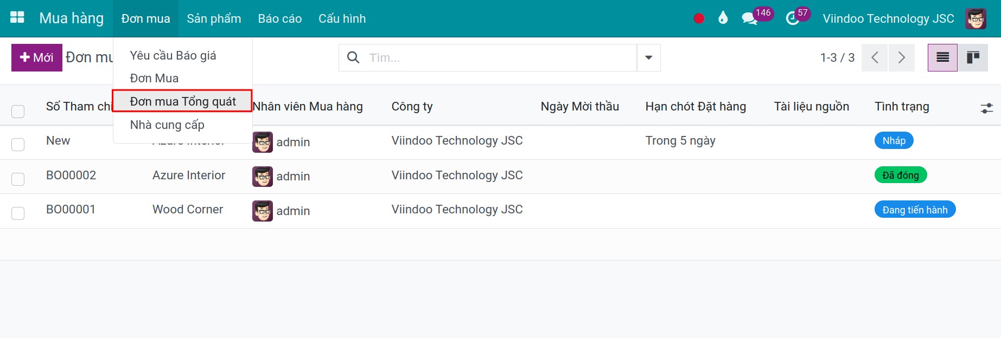Screen dimensions: 1001x338
Task: Open user avatar menu in top bar
Action: pos(976,18)
